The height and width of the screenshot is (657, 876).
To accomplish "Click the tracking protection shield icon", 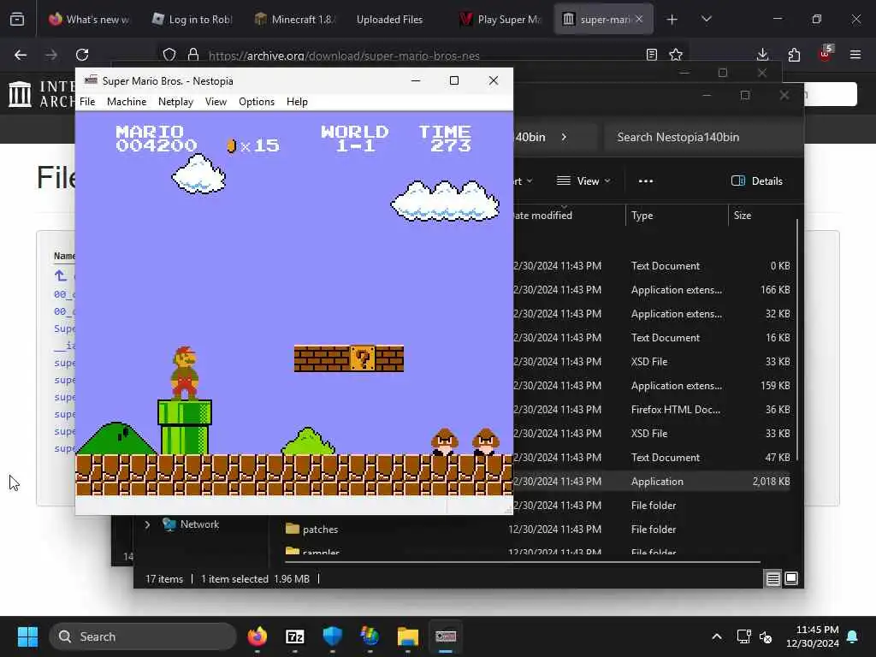I will tap(169, 55).
